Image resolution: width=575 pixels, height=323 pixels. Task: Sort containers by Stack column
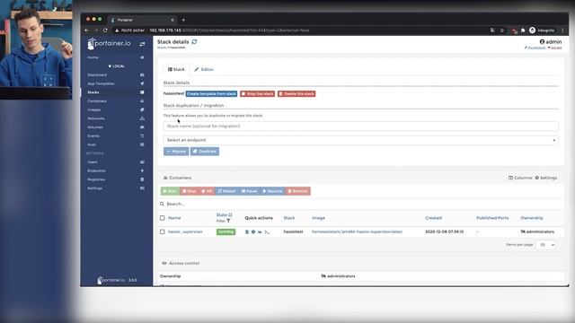pyautogui.click(x=289, y=218)
